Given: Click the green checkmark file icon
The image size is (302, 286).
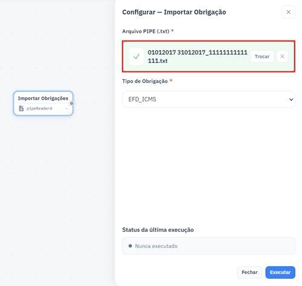Looking at the screenshot, I should click(137, 56).
